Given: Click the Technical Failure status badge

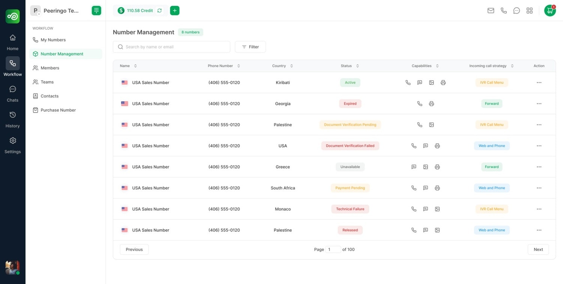Looking at the screenshot, I should point(350,209).
